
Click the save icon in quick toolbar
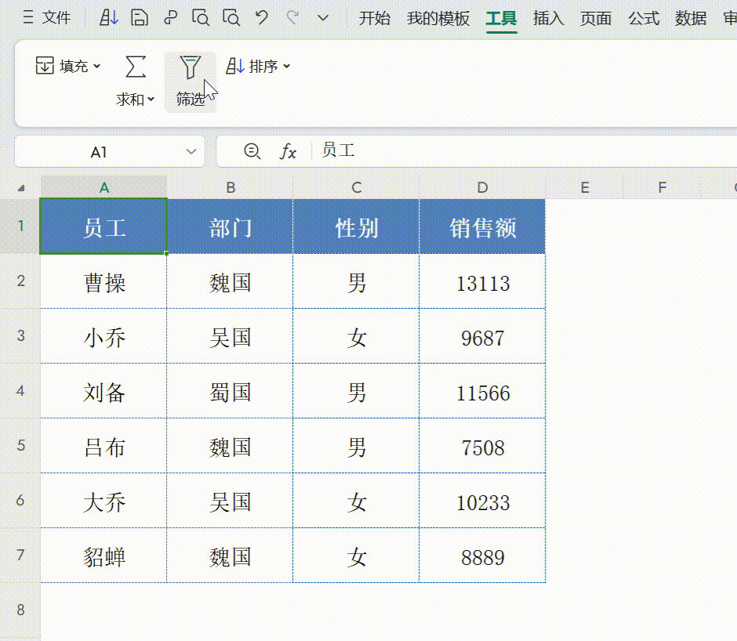[x=139, y=18]
